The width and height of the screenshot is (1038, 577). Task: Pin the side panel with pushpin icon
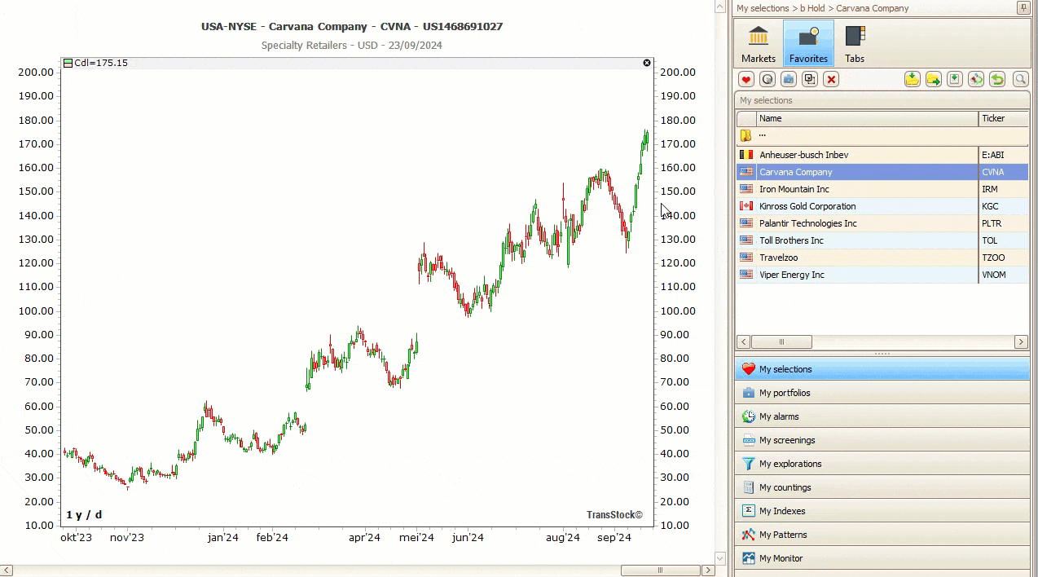pyautogui.click(x=1023, y=8)
